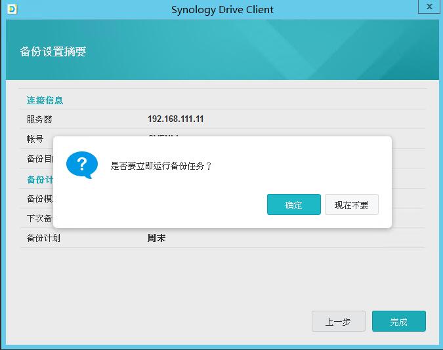The height and width of the screenshot is (350, 443).
Task: Click the partially hidden 备份模 row label
Action: click(39, 199)
